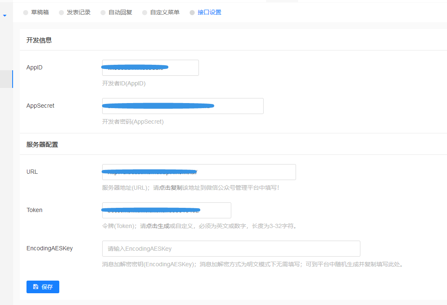Switch to the 发表记录 tab
The width and height of the screenshot is (447, 305).
(79, 13)
